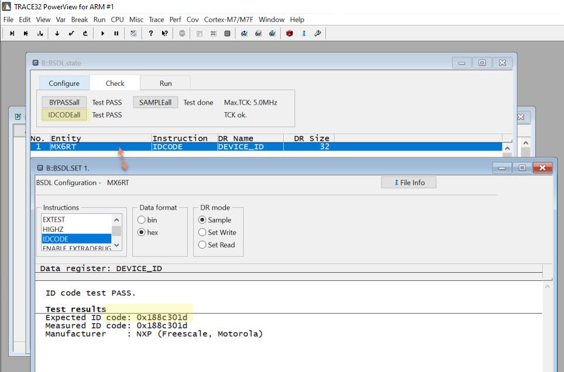Activate context help pointer icon

click(165, 33)
